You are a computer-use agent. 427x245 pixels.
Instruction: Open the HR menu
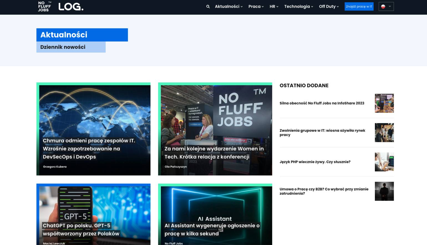click(274, 6)
